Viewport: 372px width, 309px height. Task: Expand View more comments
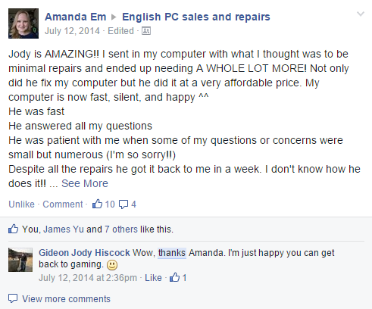click(x=66, y=299)
